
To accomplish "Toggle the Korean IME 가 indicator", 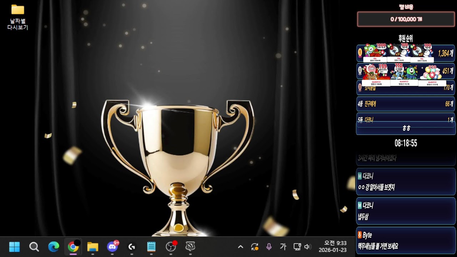I will 283,247.
